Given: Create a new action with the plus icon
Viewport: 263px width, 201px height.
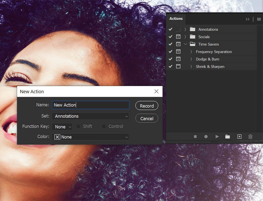Looking at the screenshot, I should click(239, 136).
